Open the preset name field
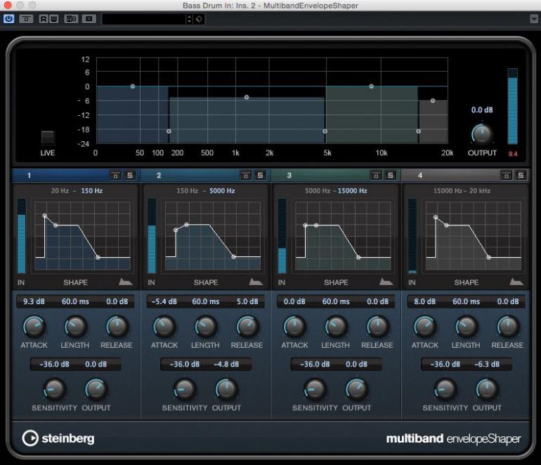 [x=144, y=19]
